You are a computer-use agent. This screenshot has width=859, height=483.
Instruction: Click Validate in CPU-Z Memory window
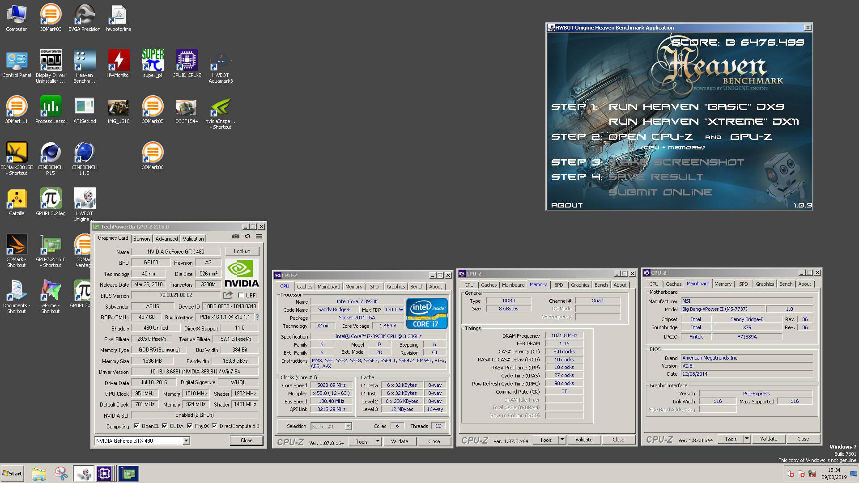tap(584, 440)
